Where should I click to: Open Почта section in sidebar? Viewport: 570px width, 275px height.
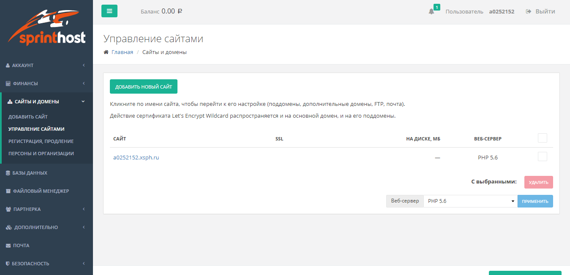[21, 245]
